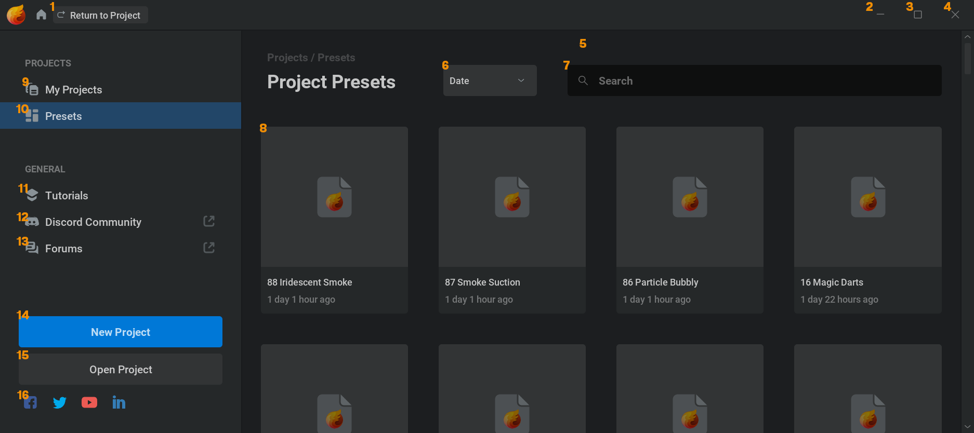
Task: Create a New Project
Action: [121, 332]
